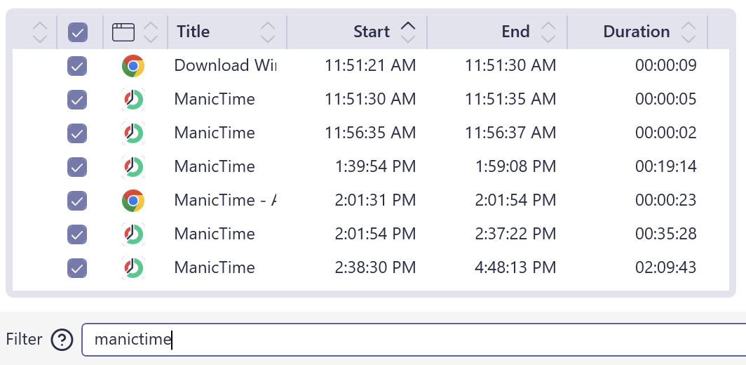
Task: Click the Filter help question mark icon
Action: coord(62,340)
